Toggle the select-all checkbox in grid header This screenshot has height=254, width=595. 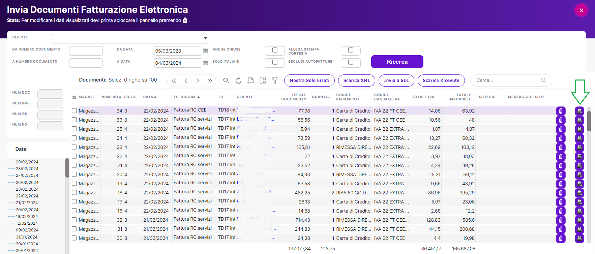74,97
